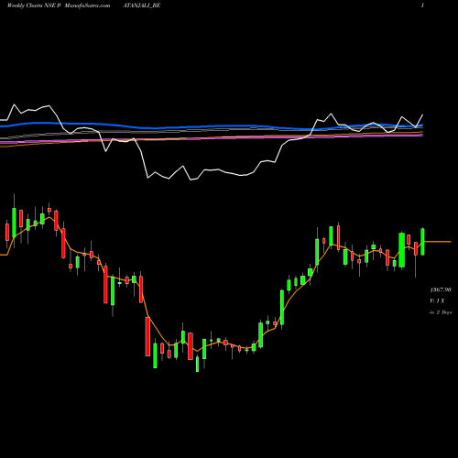This screenshot has width=458, height=458.
Task: Click the flat orange line extending past the final candle
Action: tap(438, 242)
